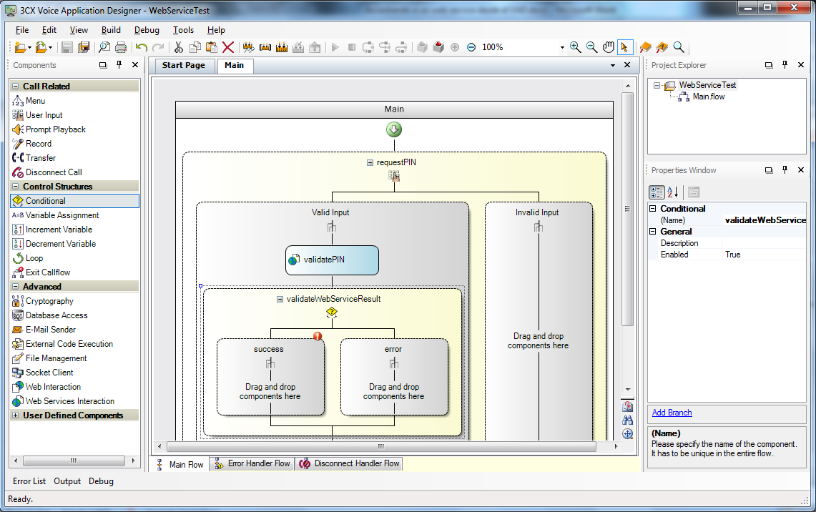Click the Paste clipboard icon

(211, 47)
